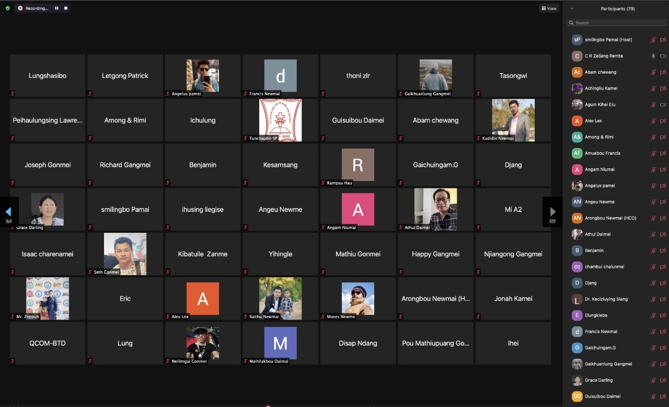Click the Tunchapbo SP video tile

(280, 120)
